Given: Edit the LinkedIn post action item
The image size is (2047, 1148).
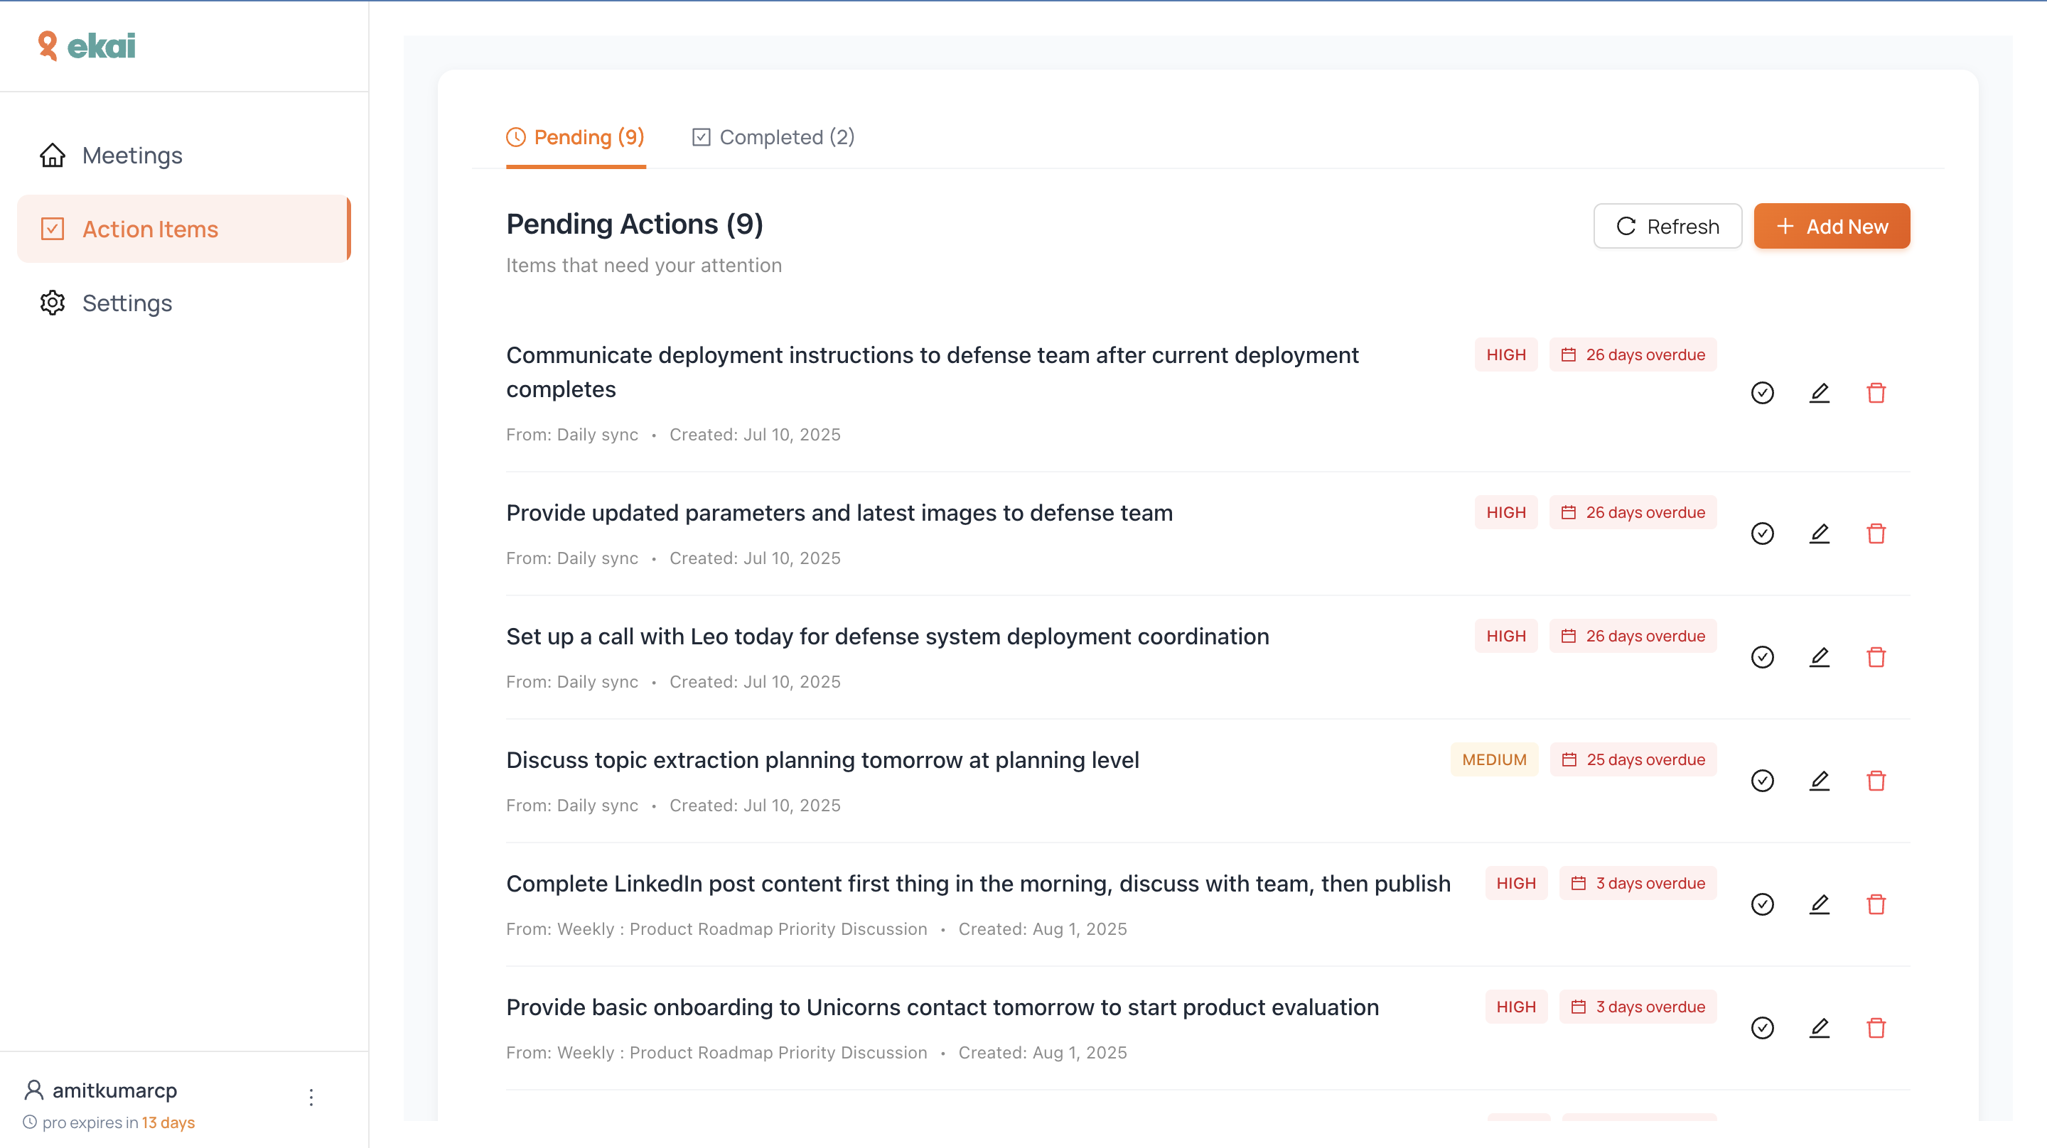Looking at the screenshot, I should pyautogui.click(x=1819, y=904).
